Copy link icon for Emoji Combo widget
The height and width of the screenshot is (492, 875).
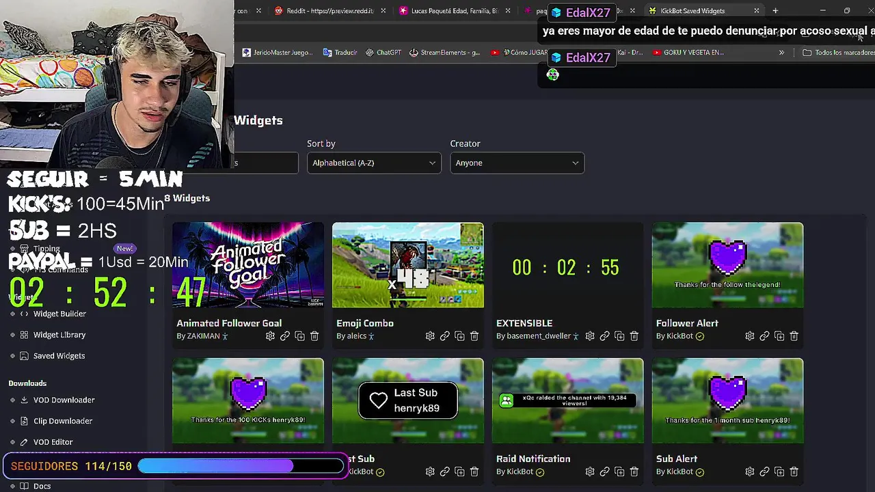445,336
